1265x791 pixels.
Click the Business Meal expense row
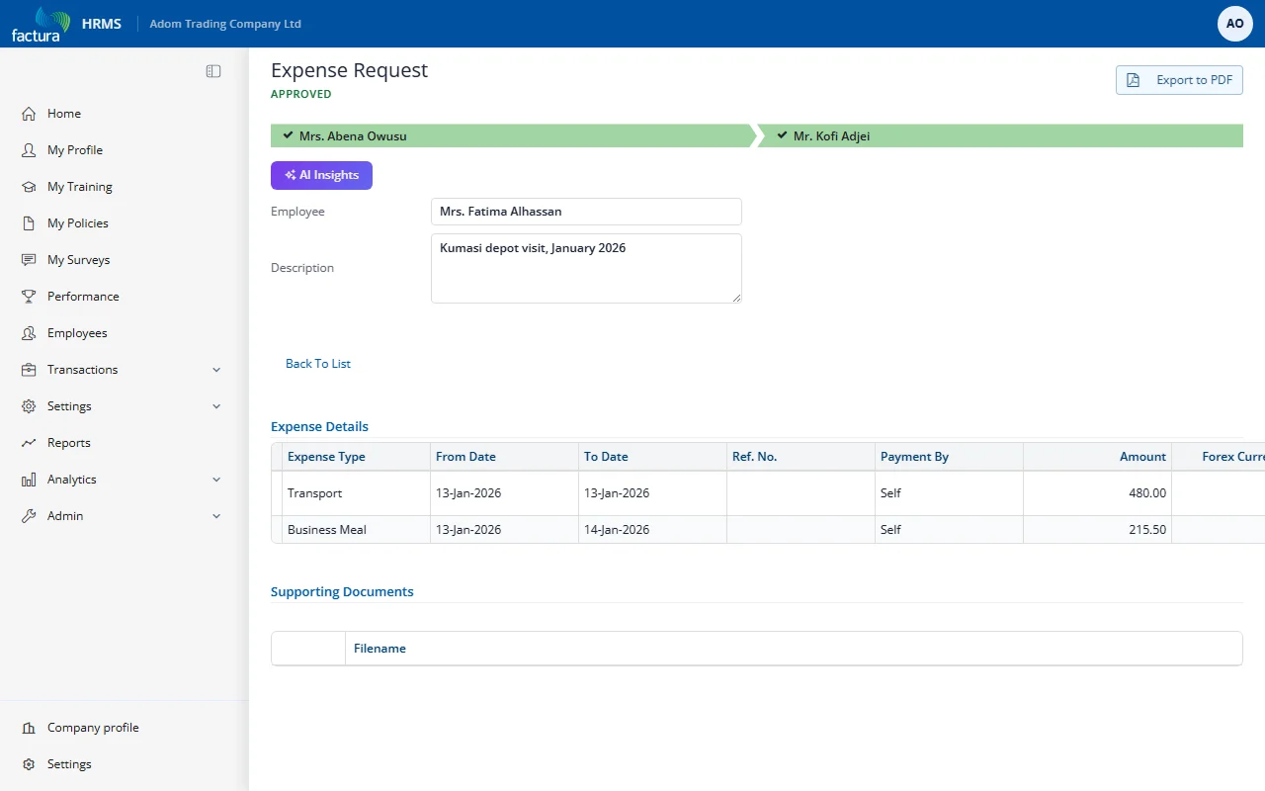click(x=768, y=530)
